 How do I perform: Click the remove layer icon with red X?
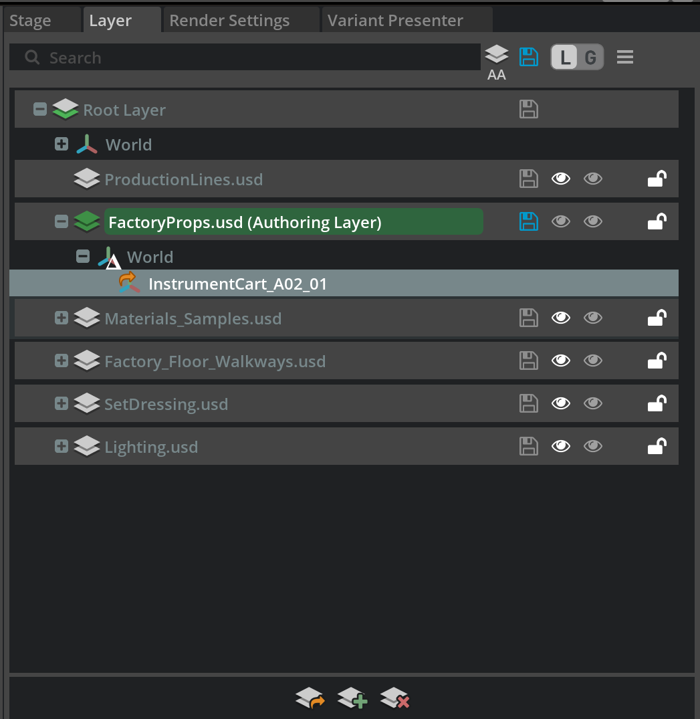point(394,698)
